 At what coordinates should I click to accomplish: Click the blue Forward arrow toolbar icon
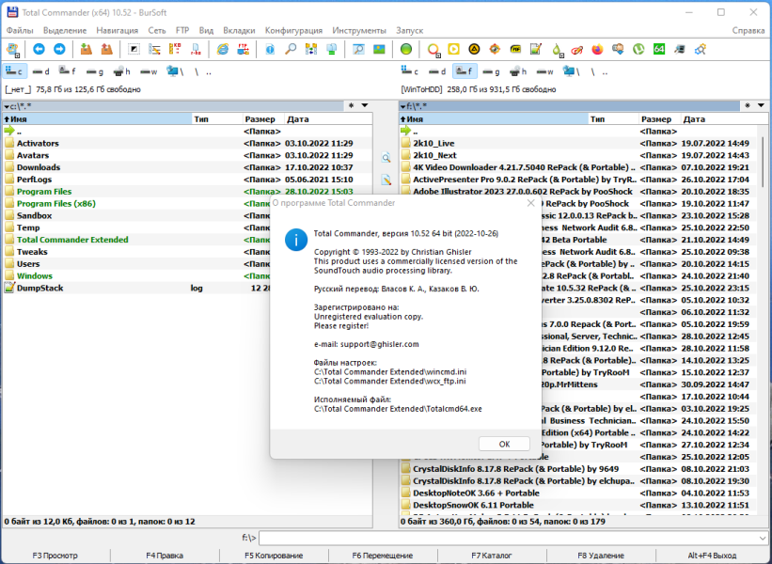[x=59, y=49]
